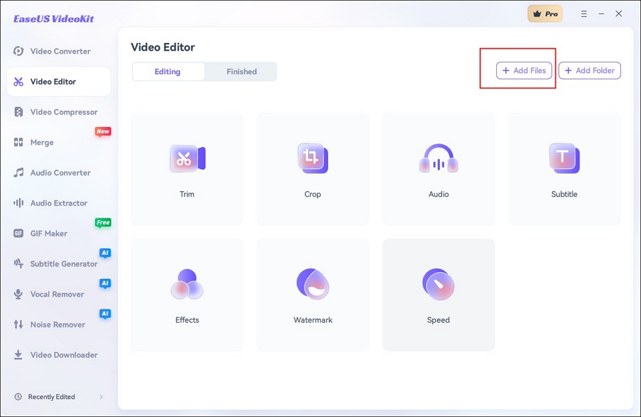The width and height of the screenshot is (641, 417).
Task: Click the Audio Extractor waveform icon
Action: [19, 203]
